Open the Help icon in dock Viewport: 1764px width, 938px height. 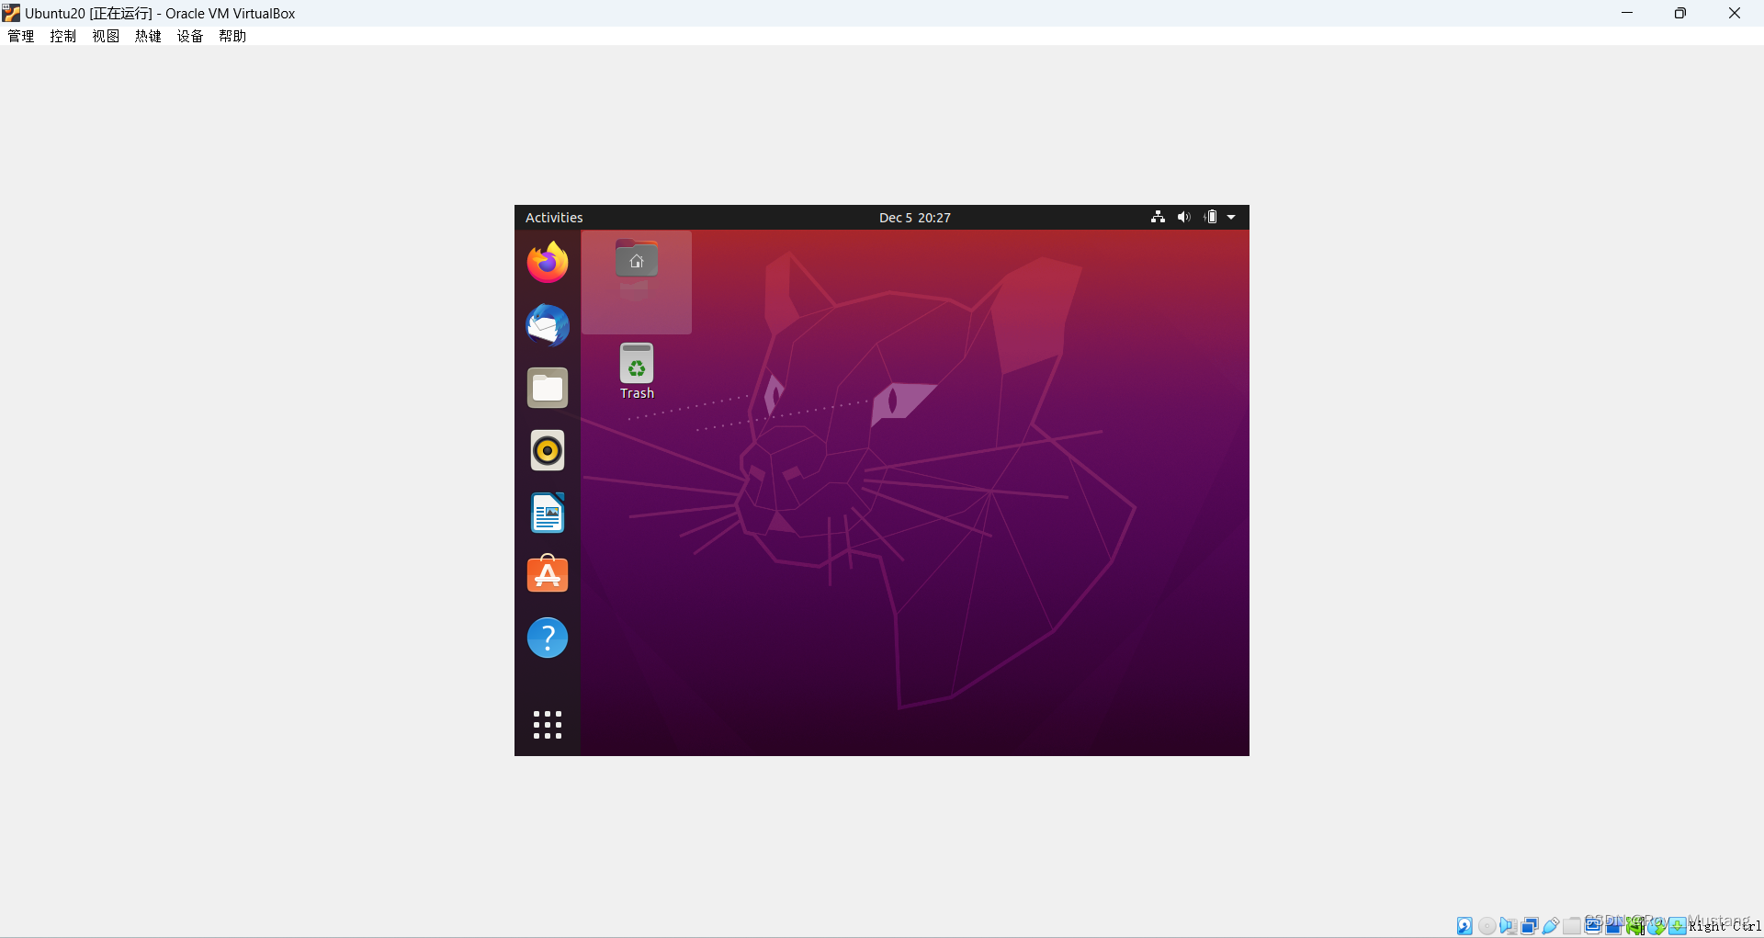(x=548, y=638)
